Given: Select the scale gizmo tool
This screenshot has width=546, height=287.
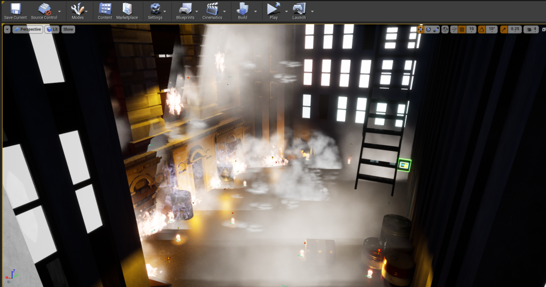Looking at the screenshot, I should 437,29.
